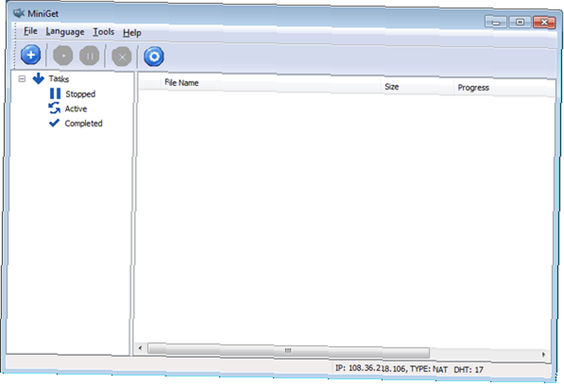Select the Tasks root item
Image resolution: width=564 pixels, height=384 pixels.
click(x=59, y=79)
